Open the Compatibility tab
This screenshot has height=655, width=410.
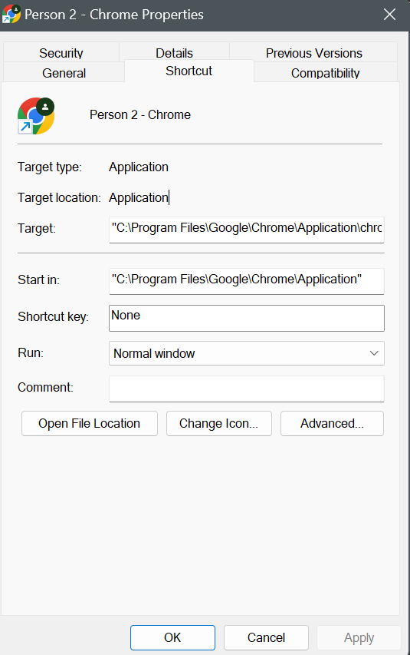(x=326, y=73)
